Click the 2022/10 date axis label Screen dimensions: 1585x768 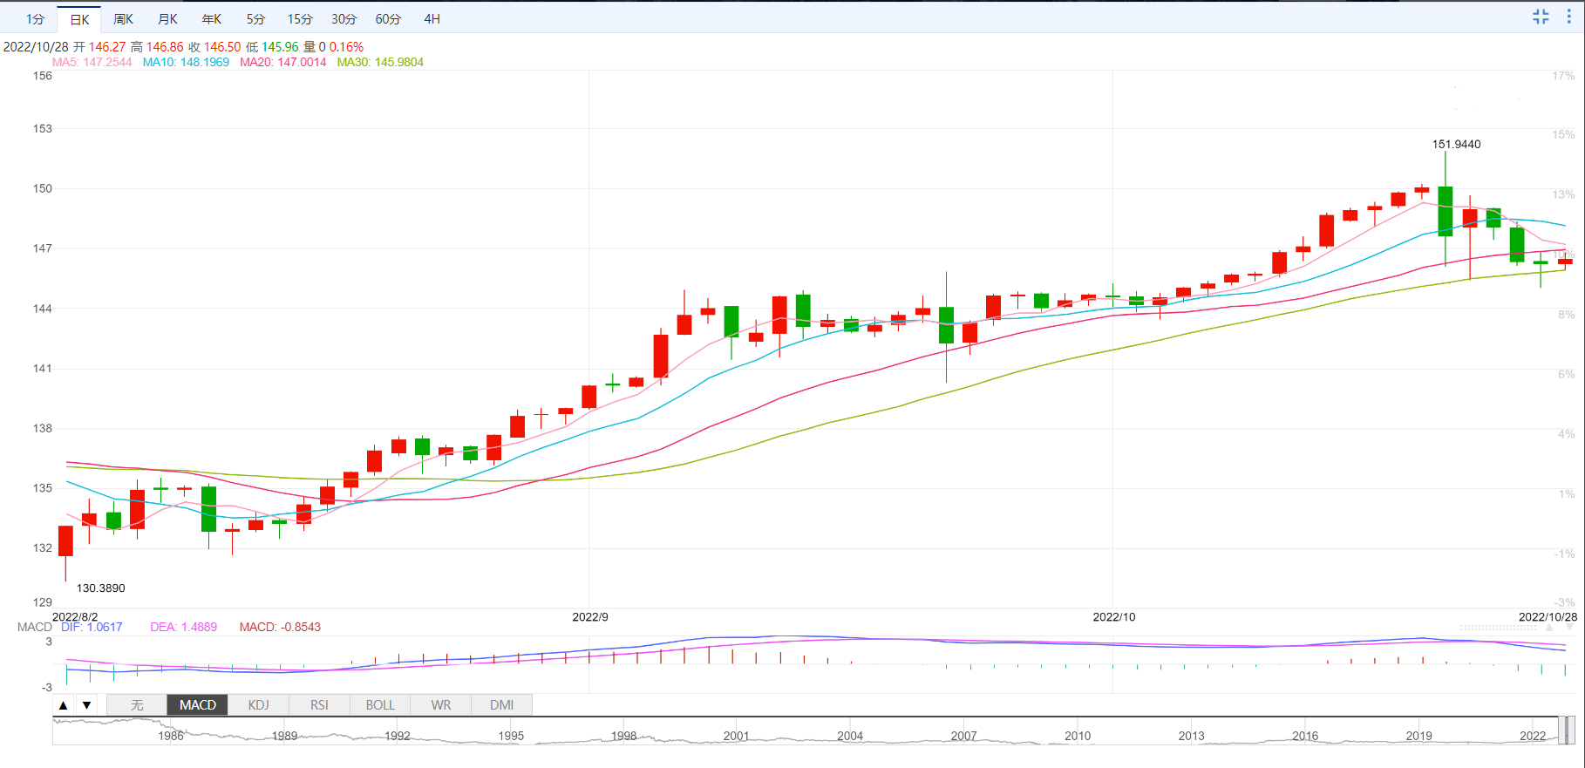[x=1114, y=617]
